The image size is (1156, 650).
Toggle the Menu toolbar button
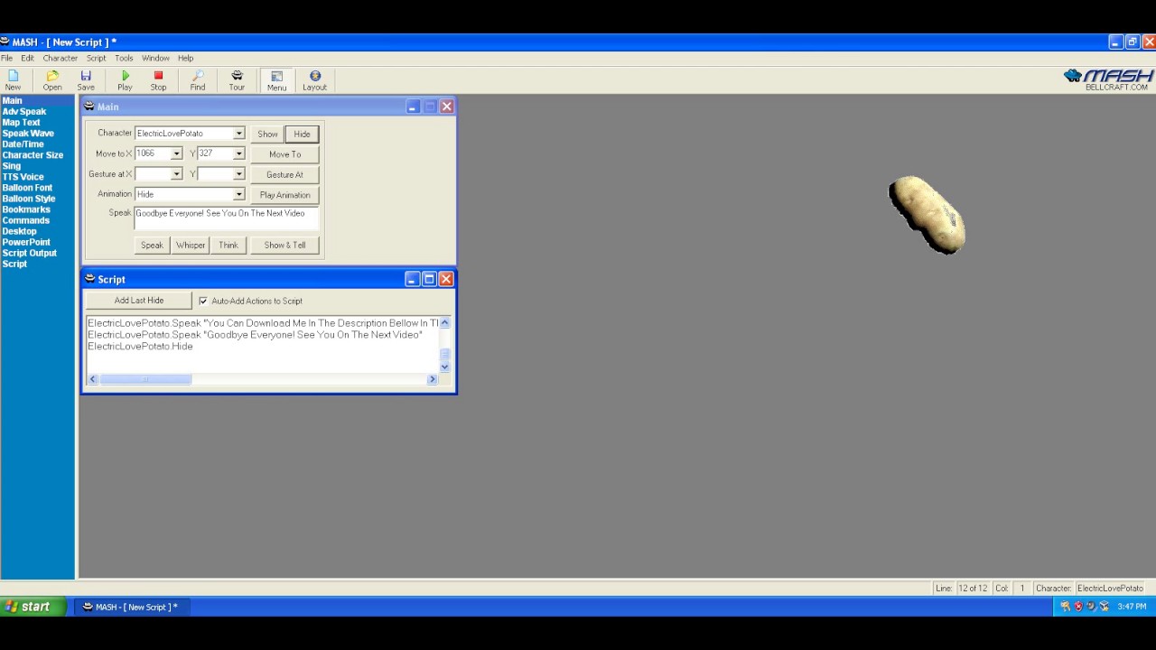coord(276,80)
